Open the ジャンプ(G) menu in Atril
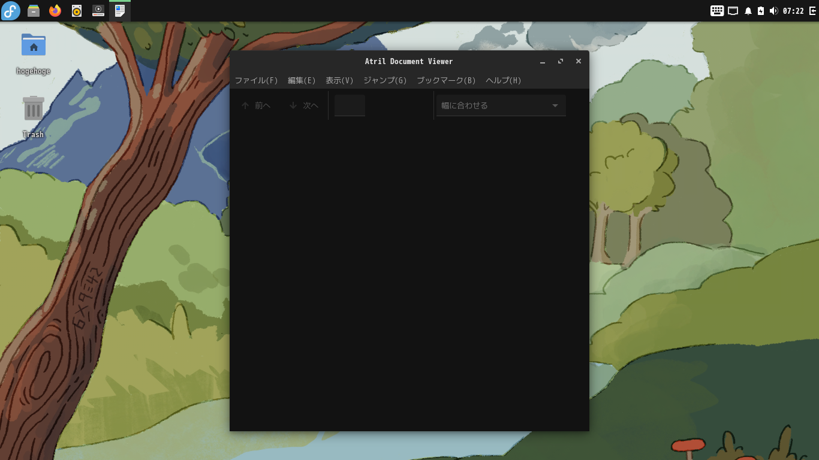The width and height of the screenshot is (819, 460). click(385, 80)
